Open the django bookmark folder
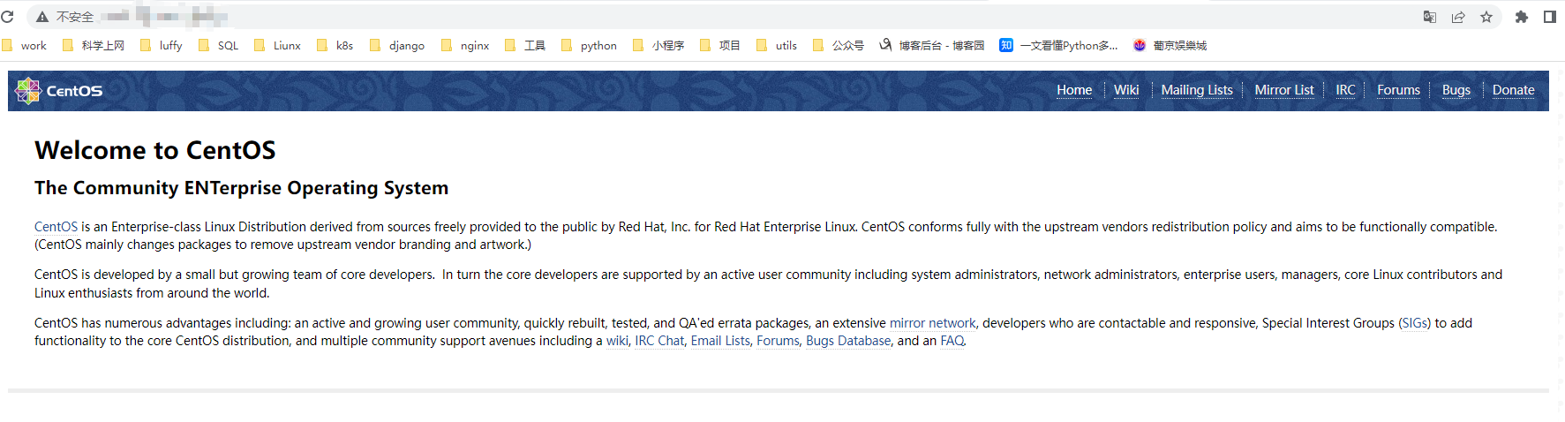 [x=397, y=45]
